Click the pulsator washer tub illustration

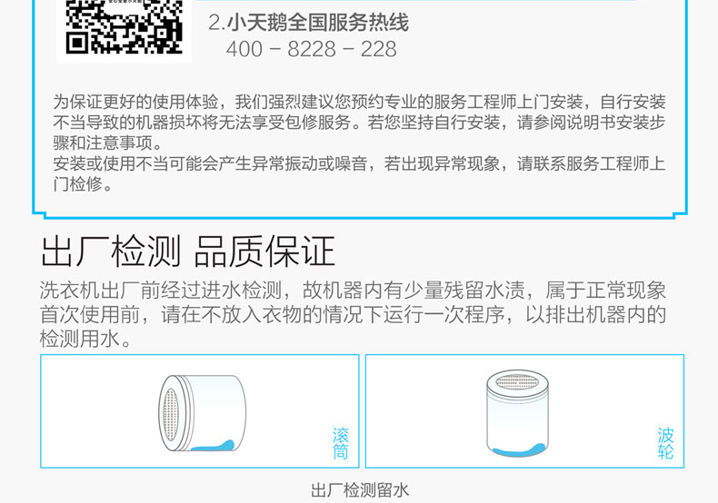(517, 413)
